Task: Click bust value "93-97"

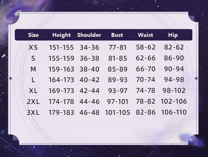Action: (x=118, y=91)
